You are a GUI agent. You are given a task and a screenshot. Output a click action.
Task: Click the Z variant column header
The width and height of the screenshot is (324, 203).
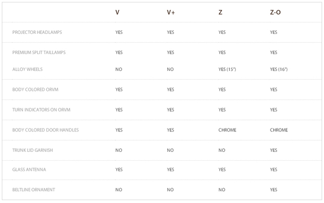tap(220, 12)
